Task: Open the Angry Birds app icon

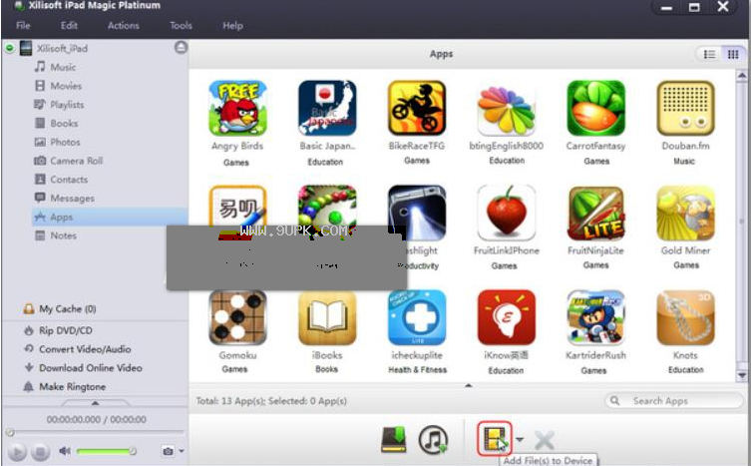Action: point(237,109)
